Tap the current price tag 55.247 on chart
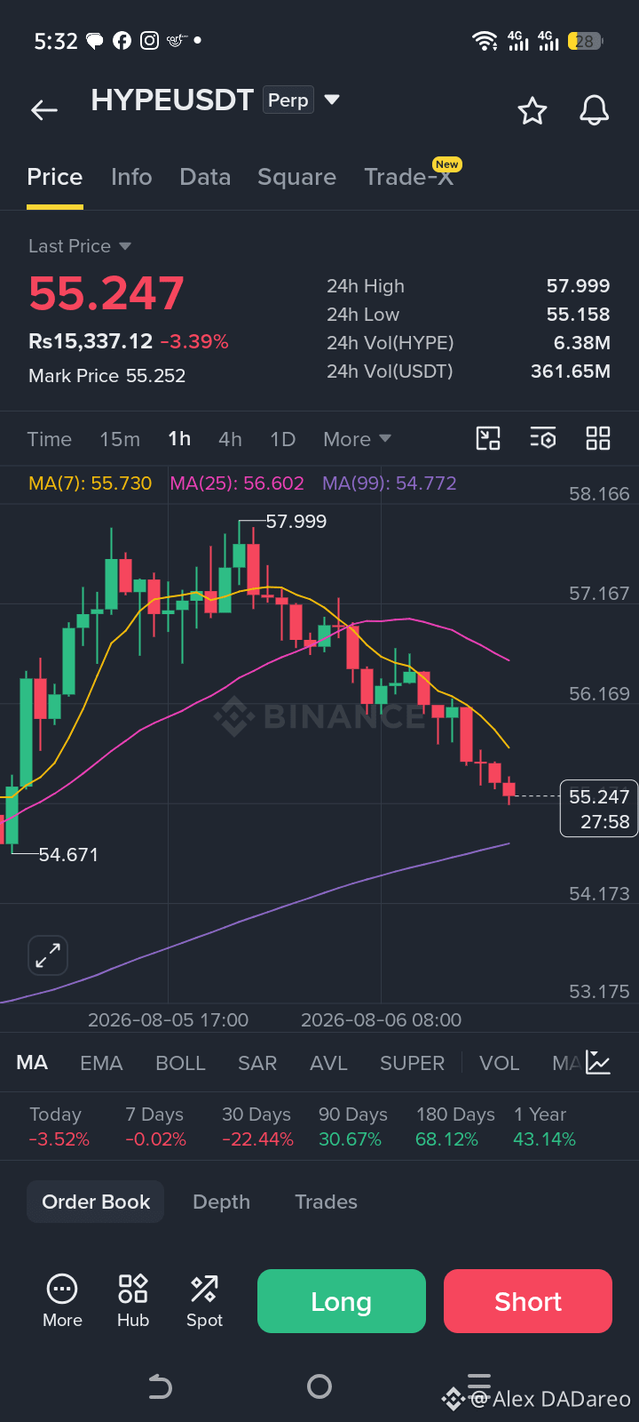The image size is (639, 1422). [599, 809]
